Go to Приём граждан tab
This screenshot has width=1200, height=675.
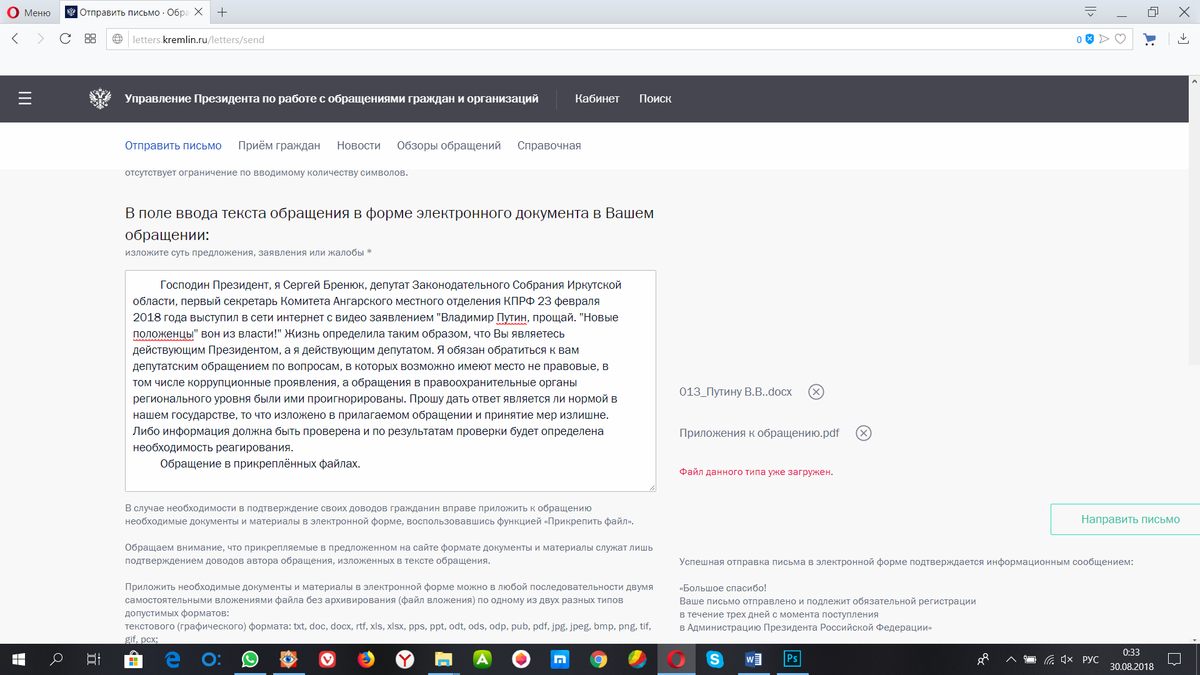pos(279,146)
